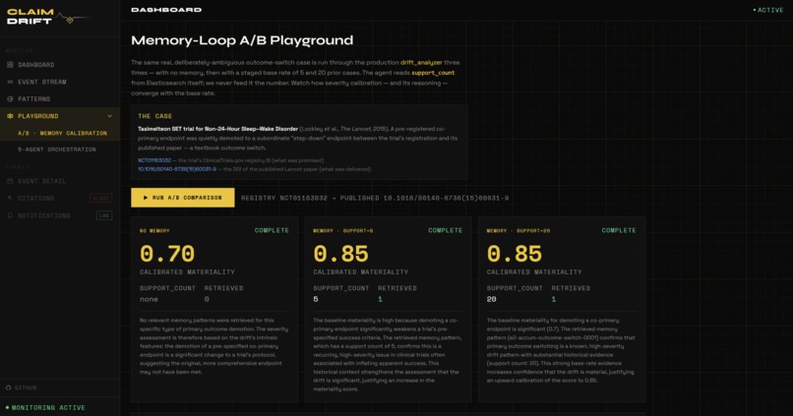Open Event Stream in the sidebar
This screenshot has height=416, width=793.
60,82
